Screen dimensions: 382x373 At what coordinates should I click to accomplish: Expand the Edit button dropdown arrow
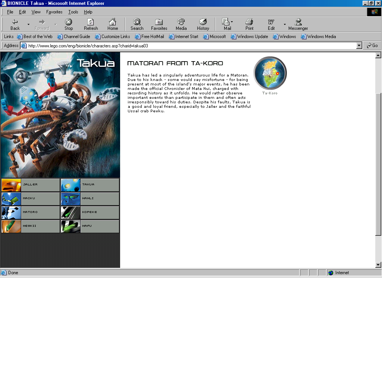tap(285, 24)
